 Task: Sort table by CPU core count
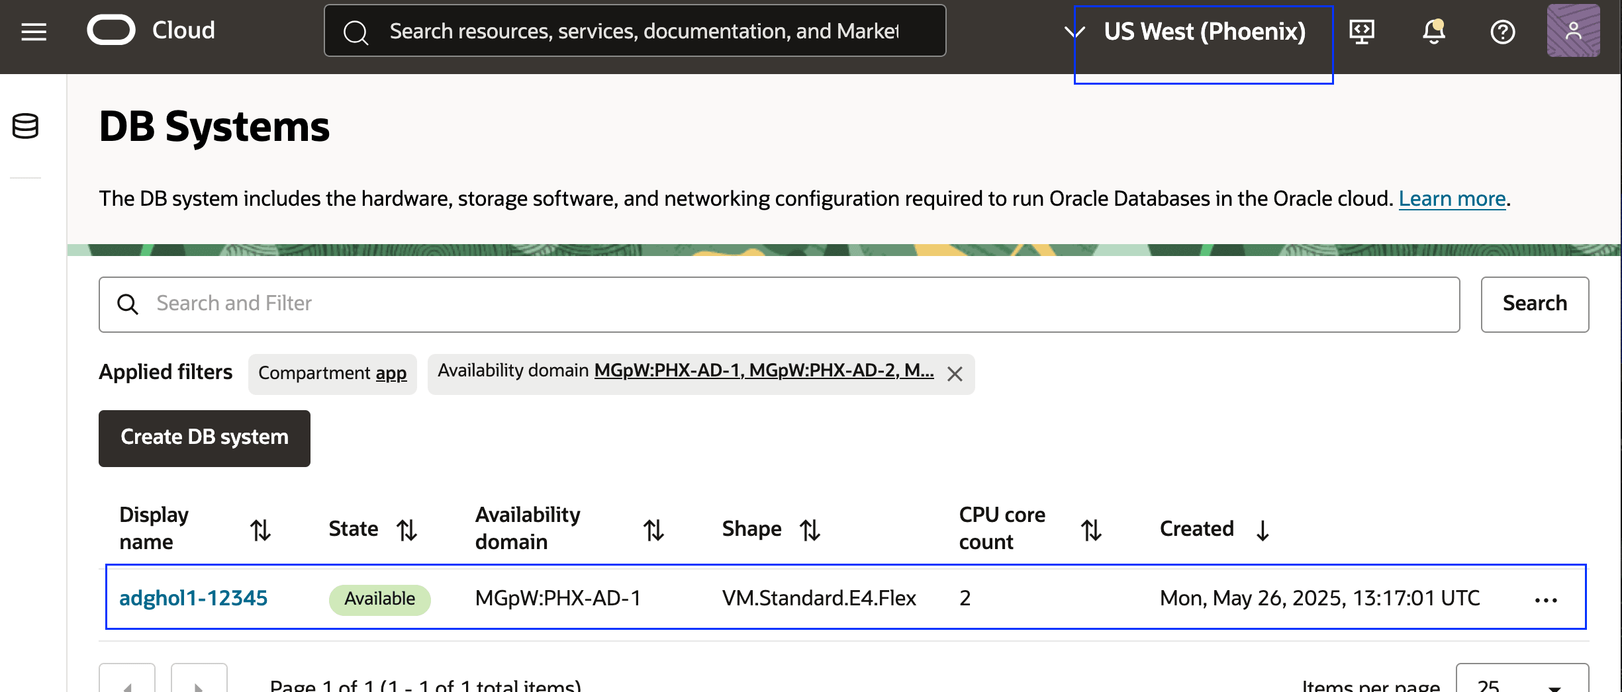click(1091, 529)
